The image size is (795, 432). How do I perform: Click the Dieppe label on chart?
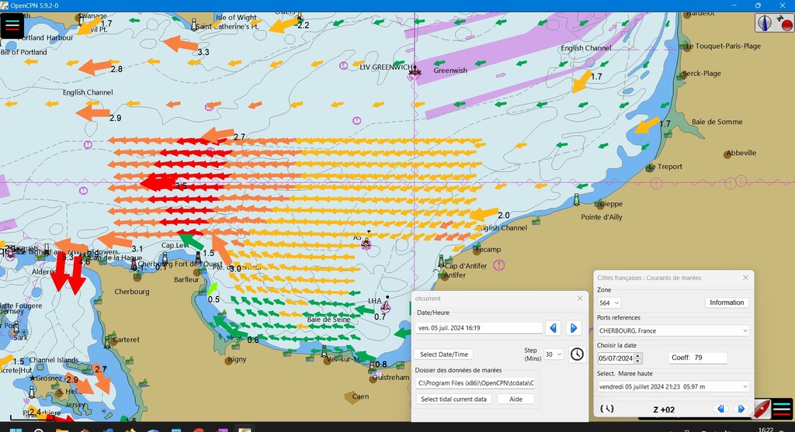[x=611, y=204]
